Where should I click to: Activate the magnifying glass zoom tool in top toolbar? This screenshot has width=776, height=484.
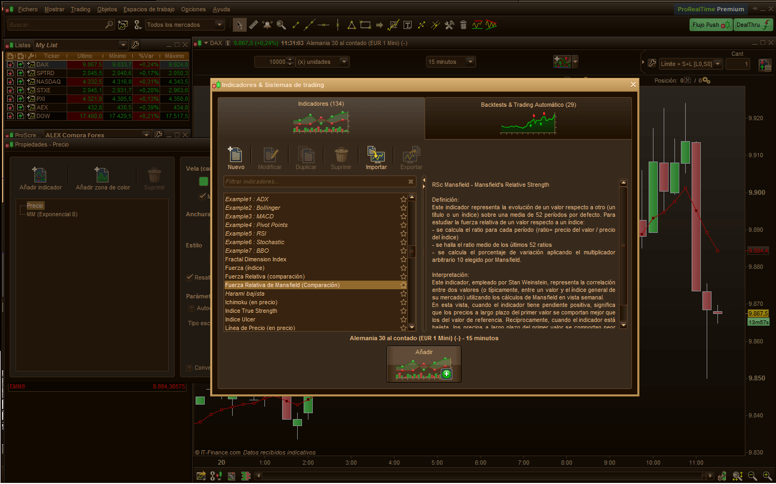click(x=281, y=25)
